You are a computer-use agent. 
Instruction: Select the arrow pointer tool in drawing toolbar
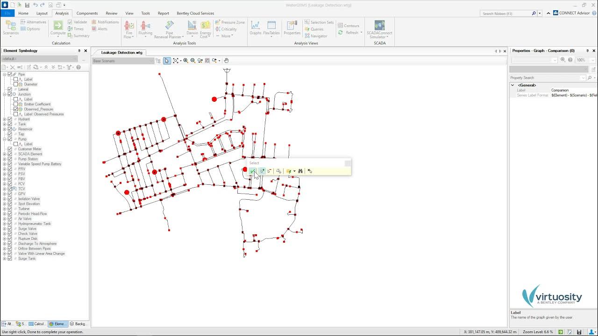coord(167,61)
